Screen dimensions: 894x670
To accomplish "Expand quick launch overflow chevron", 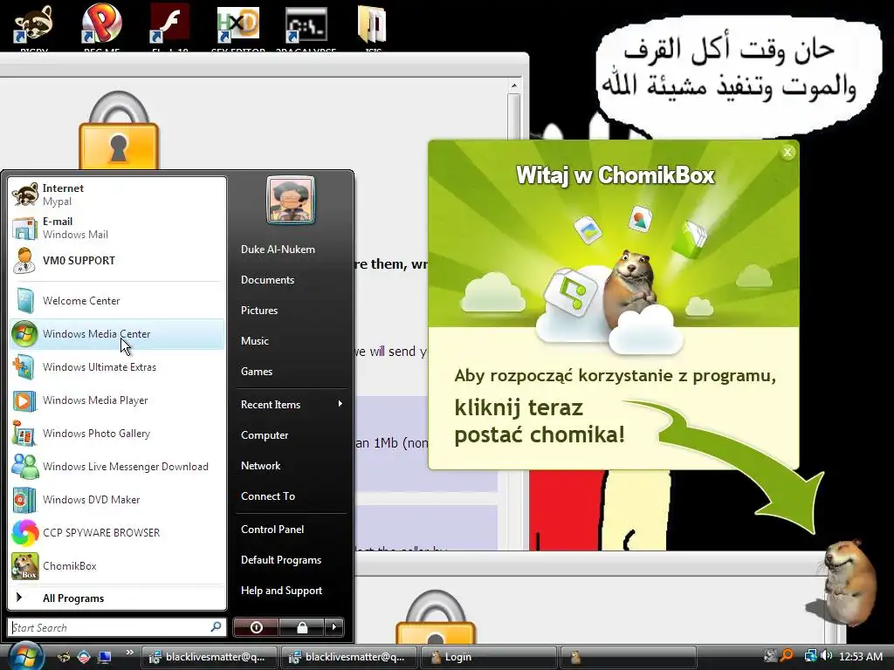I will tap(129, 653).
